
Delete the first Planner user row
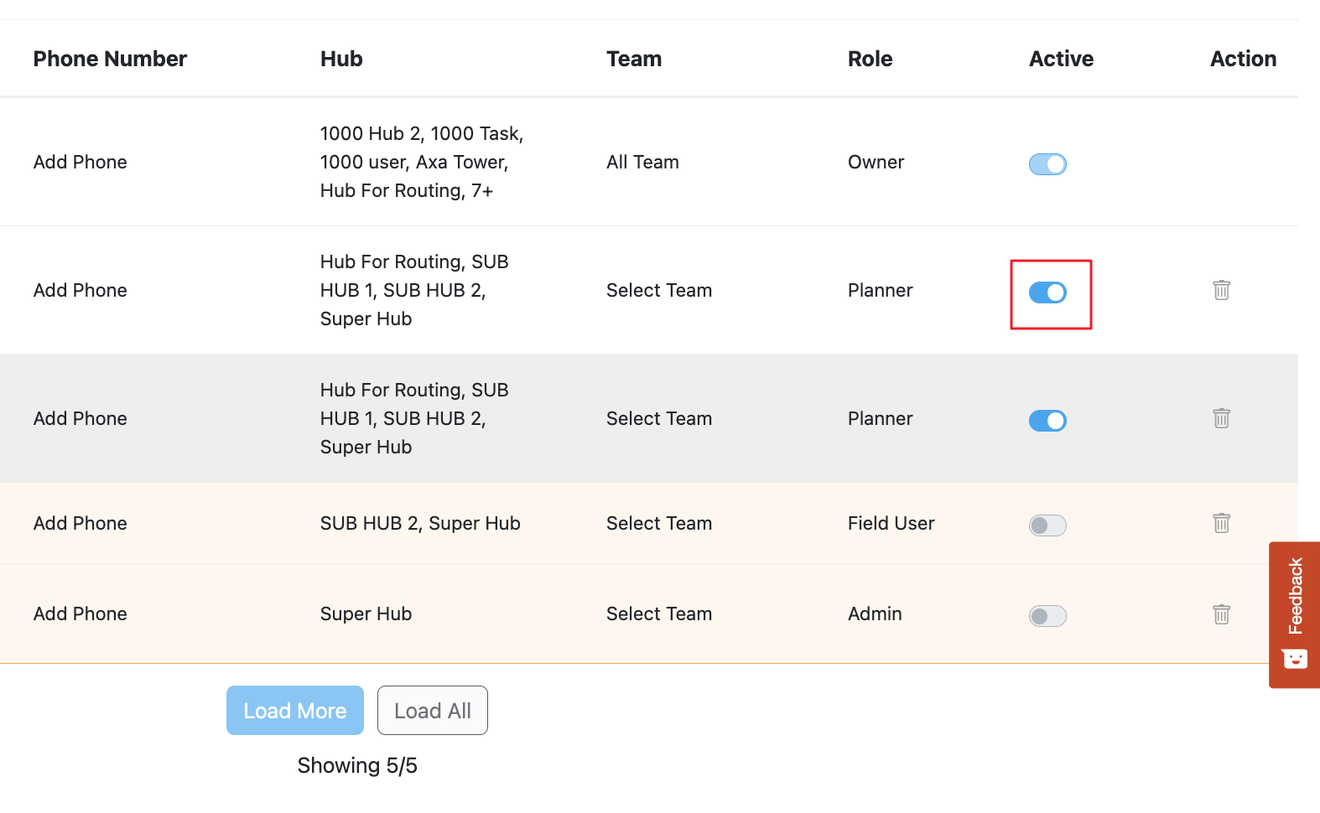tap(1221, 290)
